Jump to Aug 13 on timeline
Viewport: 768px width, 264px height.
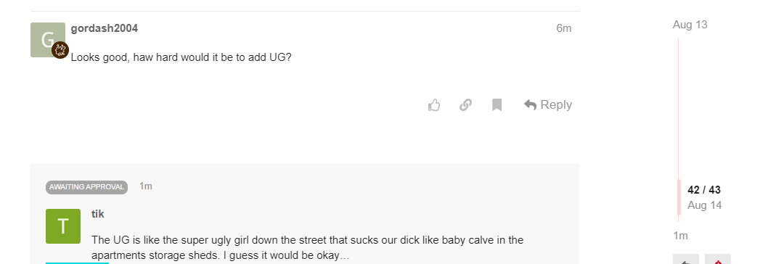[x=690, y=25]
